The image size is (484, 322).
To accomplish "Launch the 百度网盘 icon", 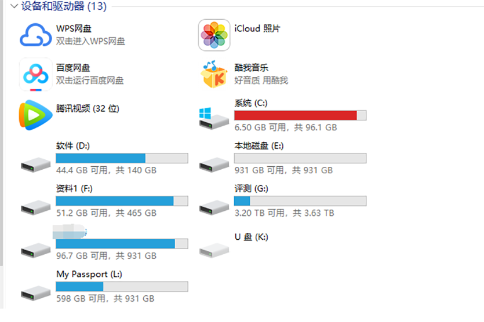I will click(x=36, y=75).
